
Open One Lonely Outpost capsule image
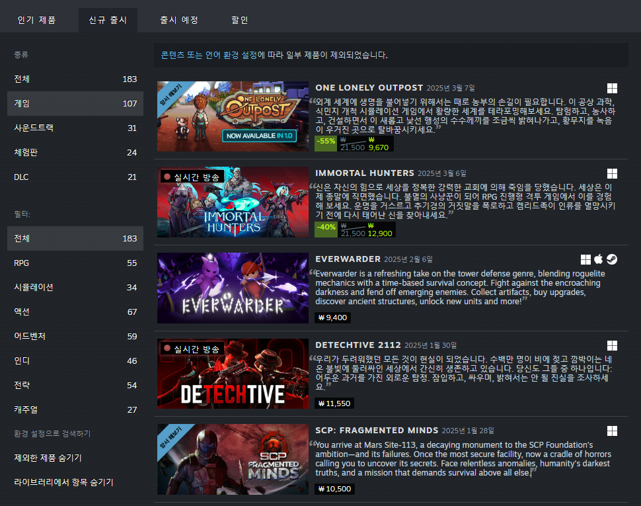pos(233,116)
